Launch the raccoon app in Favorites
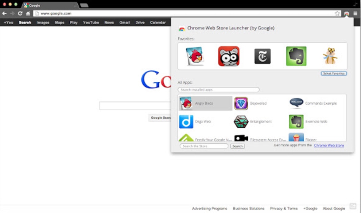The height and width of the screenshot is (213, 361). point(229,56)
